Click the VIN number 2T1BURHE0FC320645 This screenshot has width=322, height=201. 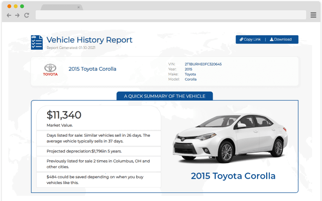point(203,64)
